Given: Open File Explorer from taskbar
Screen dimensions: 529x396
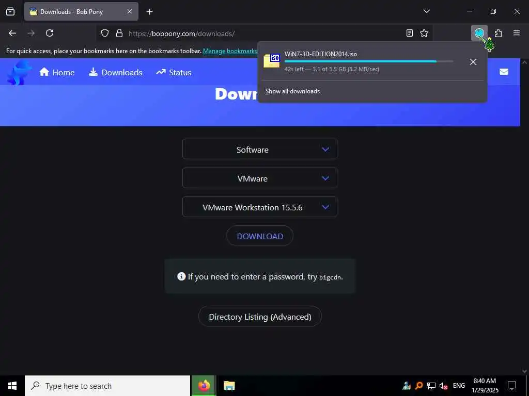Looking at the screenshot, I should click(229, 386).
